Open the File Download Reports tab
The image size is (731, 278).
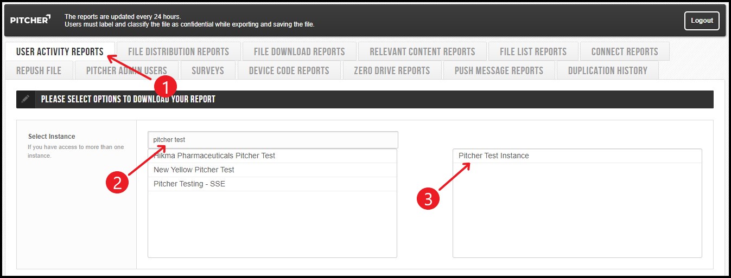[299, 51]
